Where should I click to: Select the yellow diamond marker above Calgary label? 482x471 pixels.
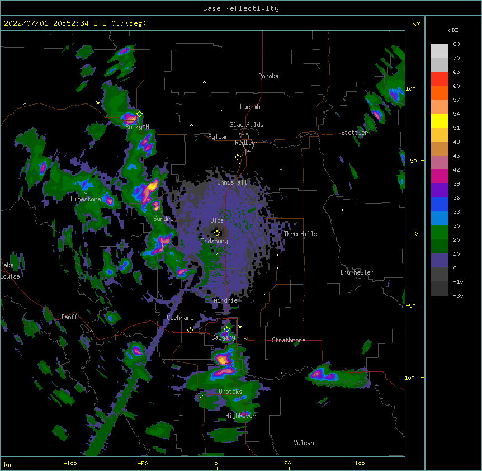[226, 329]
